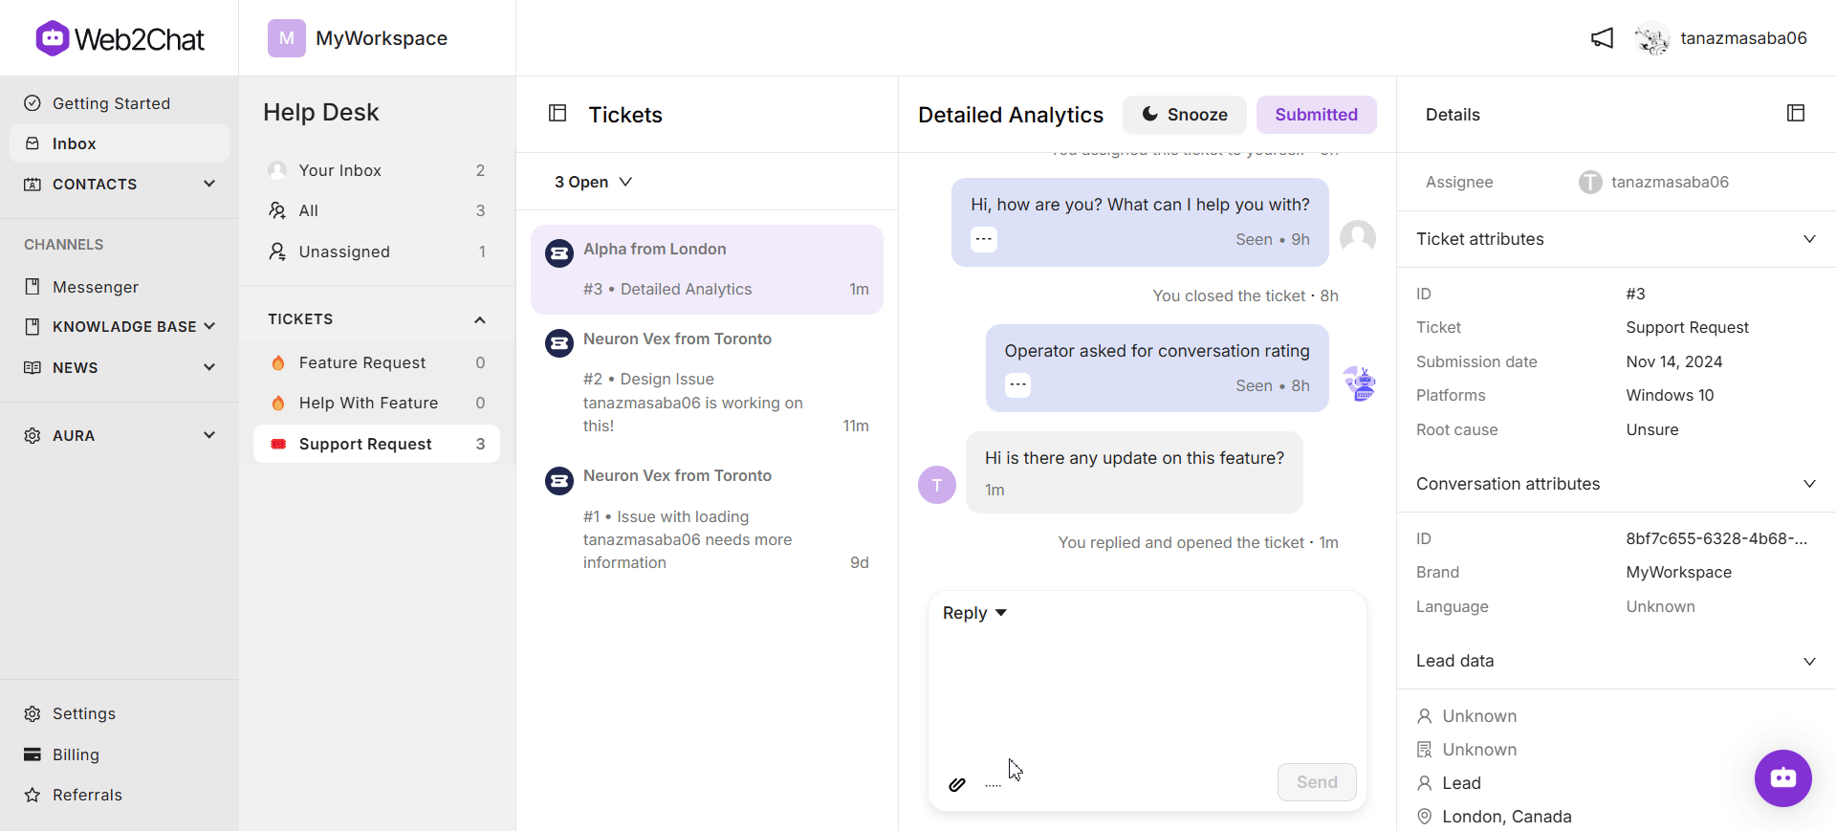Click the customer 'T' avatar in chat
Screen dimensions: 1836x831
pyautogui.click(x=937, y=485)
